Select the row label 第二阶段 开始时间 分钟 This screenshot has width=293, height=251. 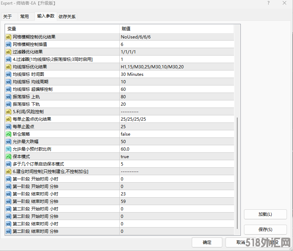(x=36, y=216)
